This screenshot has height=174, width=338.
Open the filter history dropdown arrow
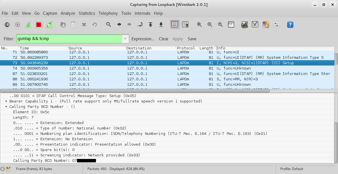coord(125,39)
